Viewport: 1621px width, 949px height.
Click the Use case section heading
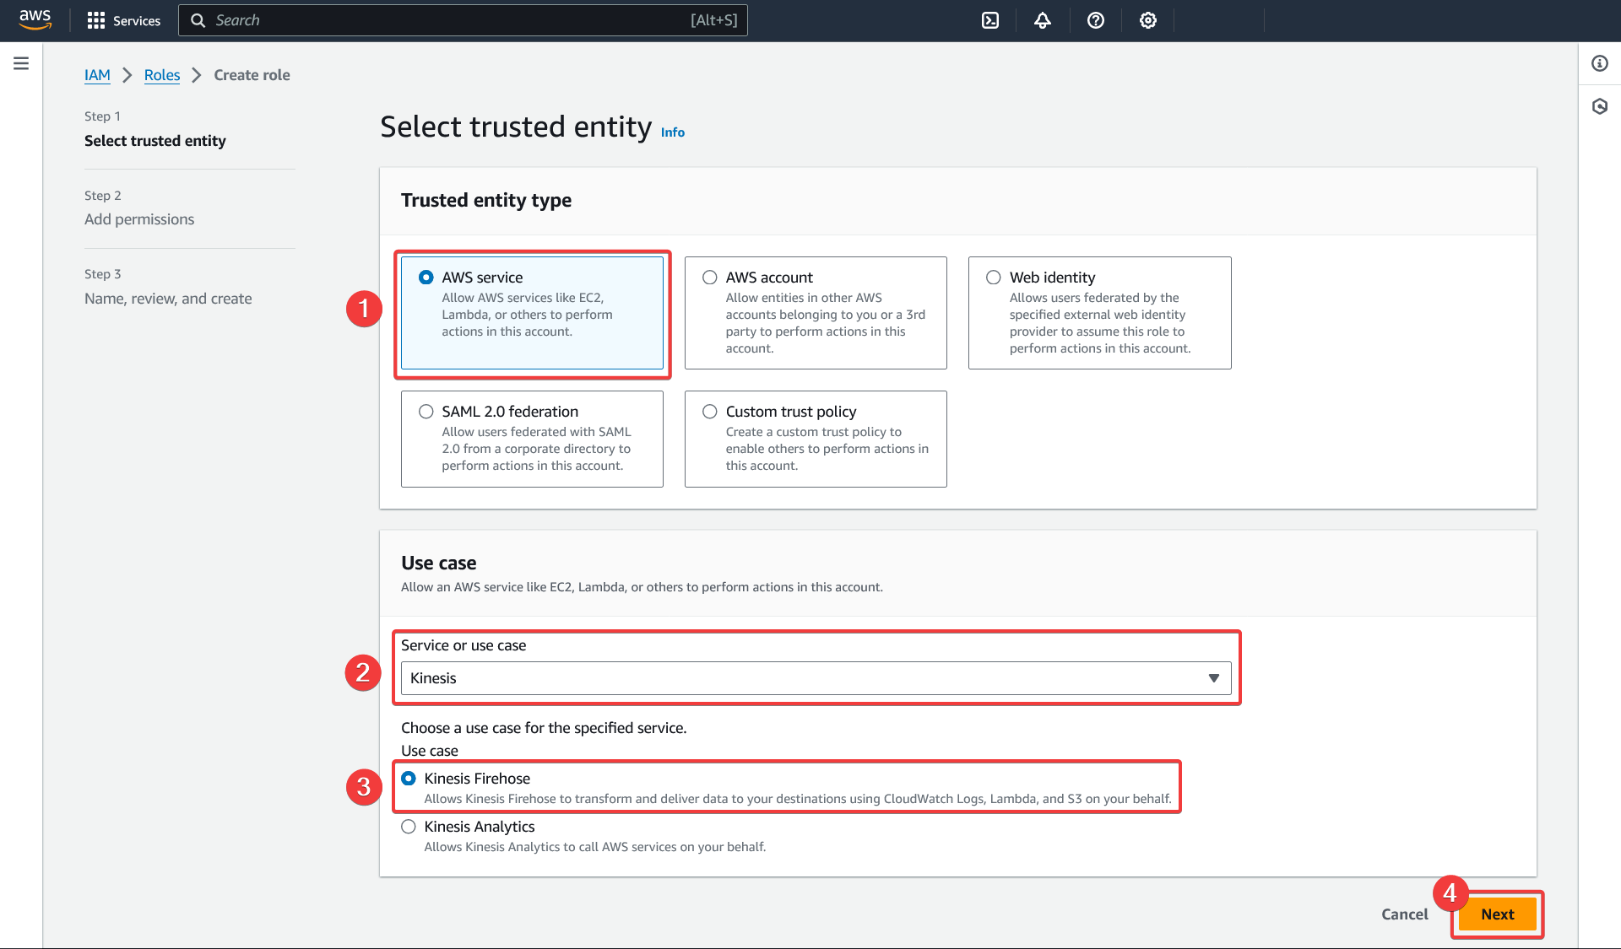(x=439, y=563)
